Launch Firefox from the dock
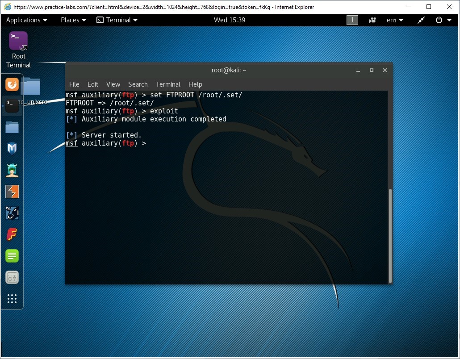The height and width of the screenshot is (359, 460). tap(12, 84)
